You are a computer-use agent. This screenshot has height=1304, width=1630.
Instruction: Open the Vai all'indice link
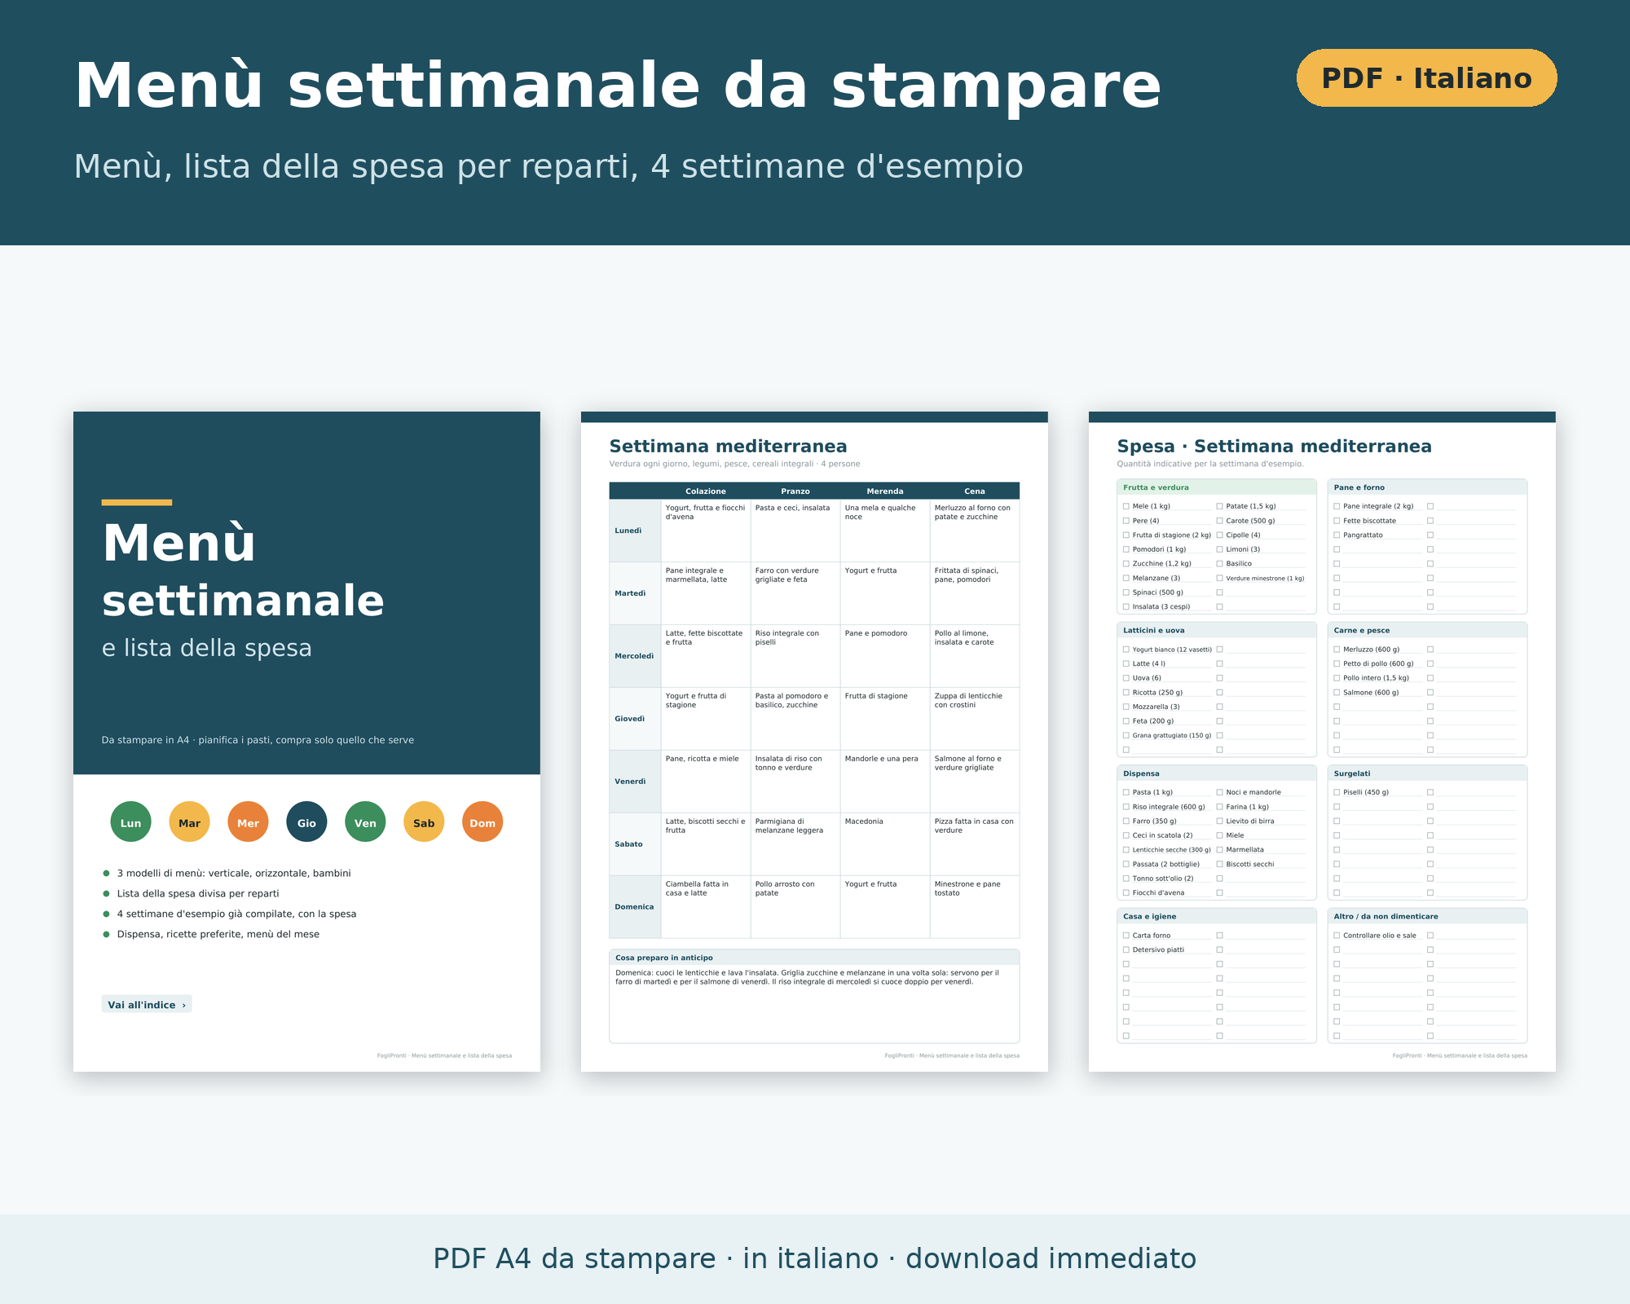point(147,1004)
